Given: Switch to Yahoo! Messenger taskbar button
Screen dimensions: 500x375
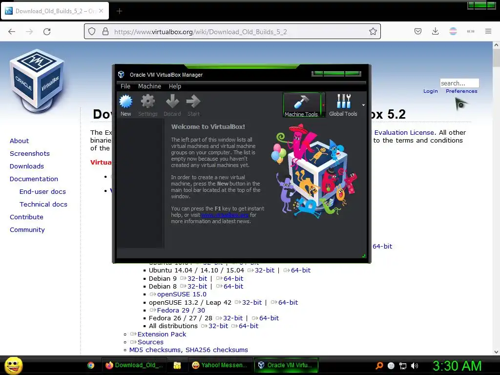Looking at the screenshot, I should [220, 365].
